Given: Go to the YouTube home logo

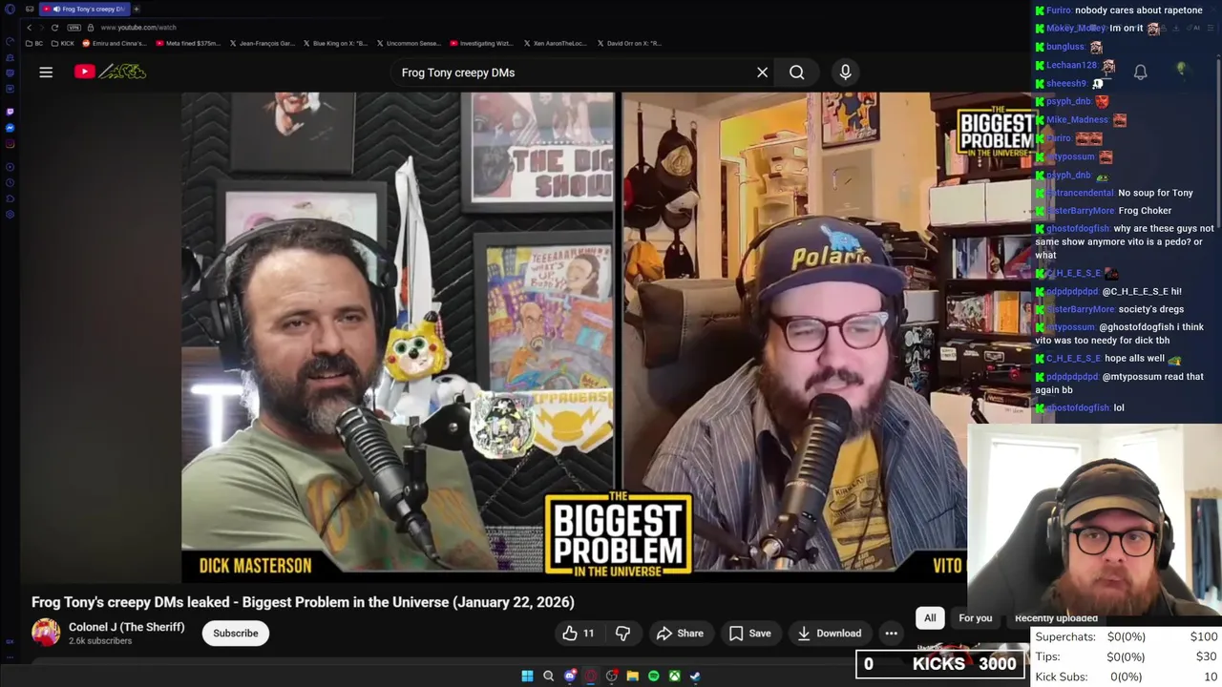Looking at the screenshot, I should point(110,72).
